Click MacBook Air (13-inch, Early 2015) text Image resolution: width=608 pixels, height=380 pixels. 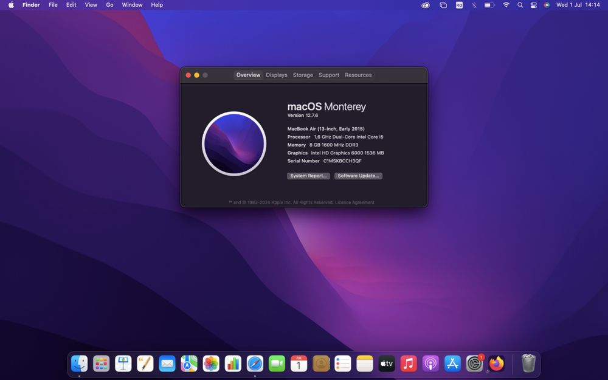[326, 129]
